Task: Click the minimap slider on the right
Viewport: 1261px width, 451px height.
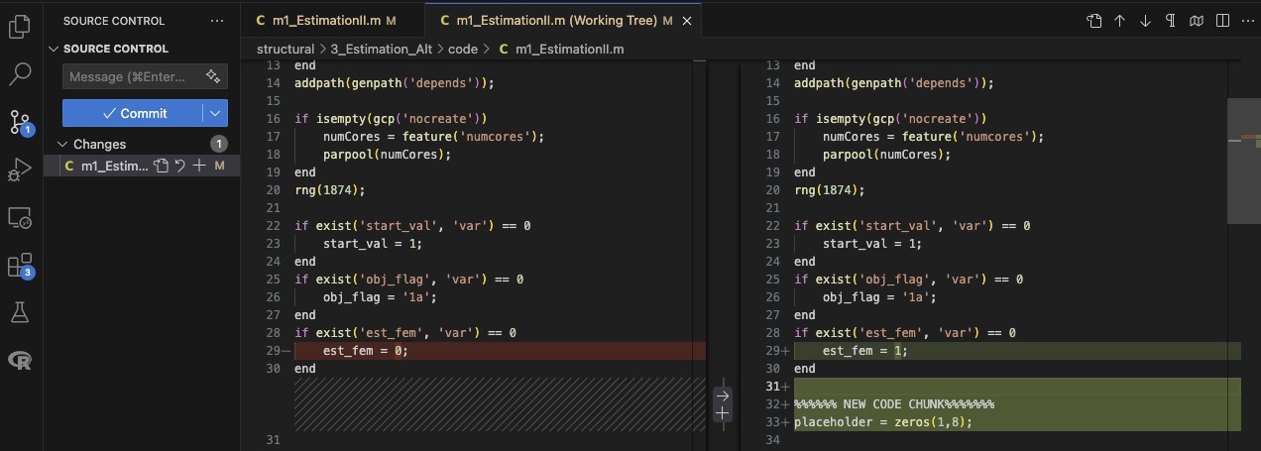Action: [1243, 161]
